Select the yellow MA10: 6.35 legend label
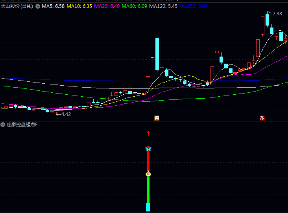Image resolution: width=288 pixels, height=213 pixels. click(x=80, y=7)
